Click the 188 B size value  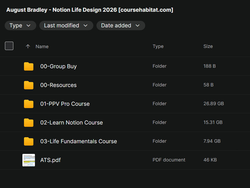pyautogui.click(x=210, y=66)
